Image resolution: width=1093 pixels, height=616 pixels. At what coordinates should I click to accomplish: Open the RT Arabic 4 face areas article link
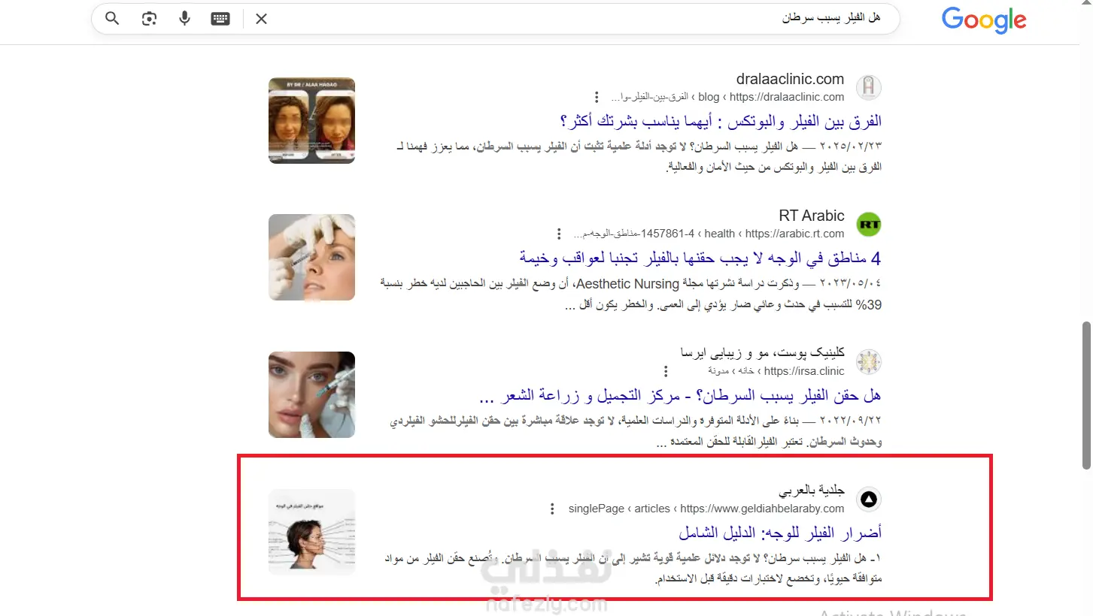tap(700, 258)
